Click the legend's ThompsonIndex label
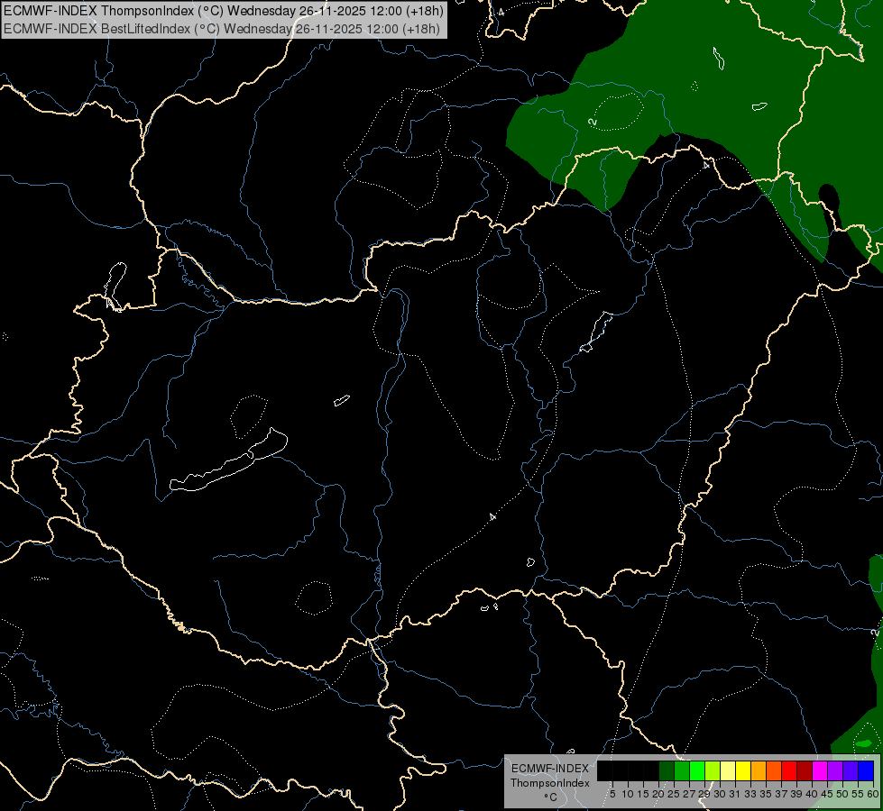The image size is (883, 811). click(550, 783)
